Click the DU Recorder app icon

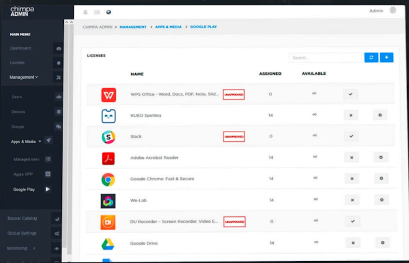[108, 222]
